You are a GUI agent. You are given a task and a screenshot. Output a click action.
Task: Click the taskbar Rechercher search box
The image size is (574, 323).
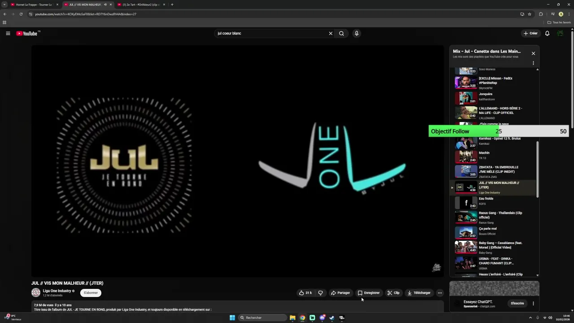(x=262, y=318)
